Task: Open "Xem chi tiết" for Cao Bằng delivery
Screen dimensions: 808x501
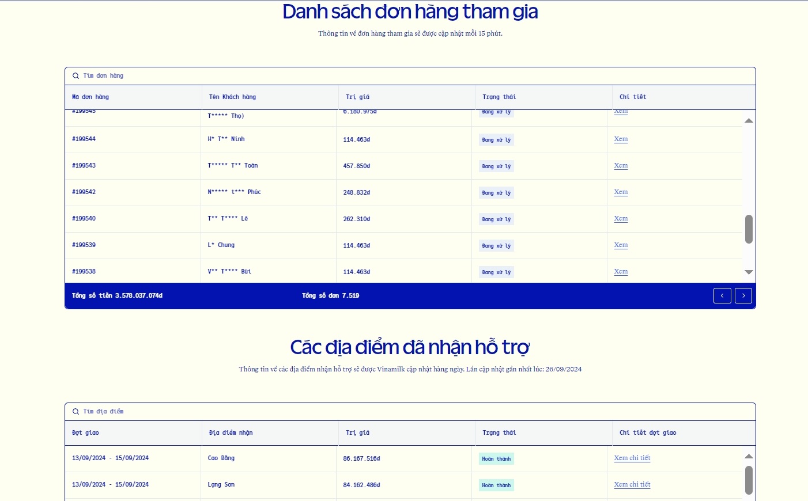Action: pyautogui.click(x=632, y=458)
